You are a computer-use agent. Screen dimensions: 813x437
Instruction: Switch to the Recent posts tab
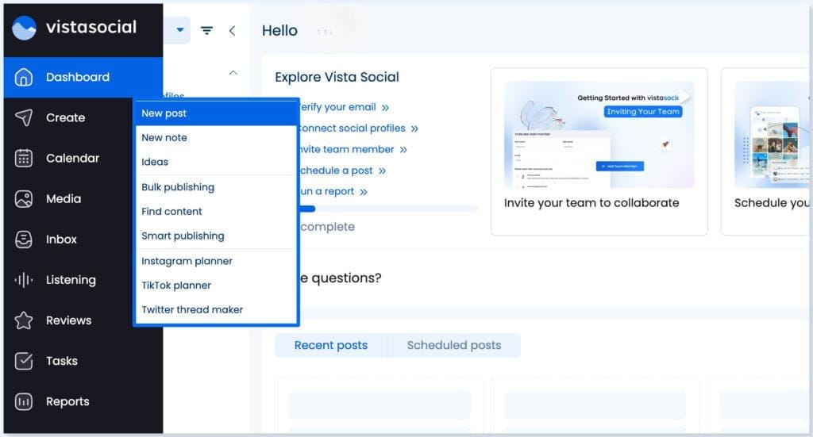(x=331, y=345)
